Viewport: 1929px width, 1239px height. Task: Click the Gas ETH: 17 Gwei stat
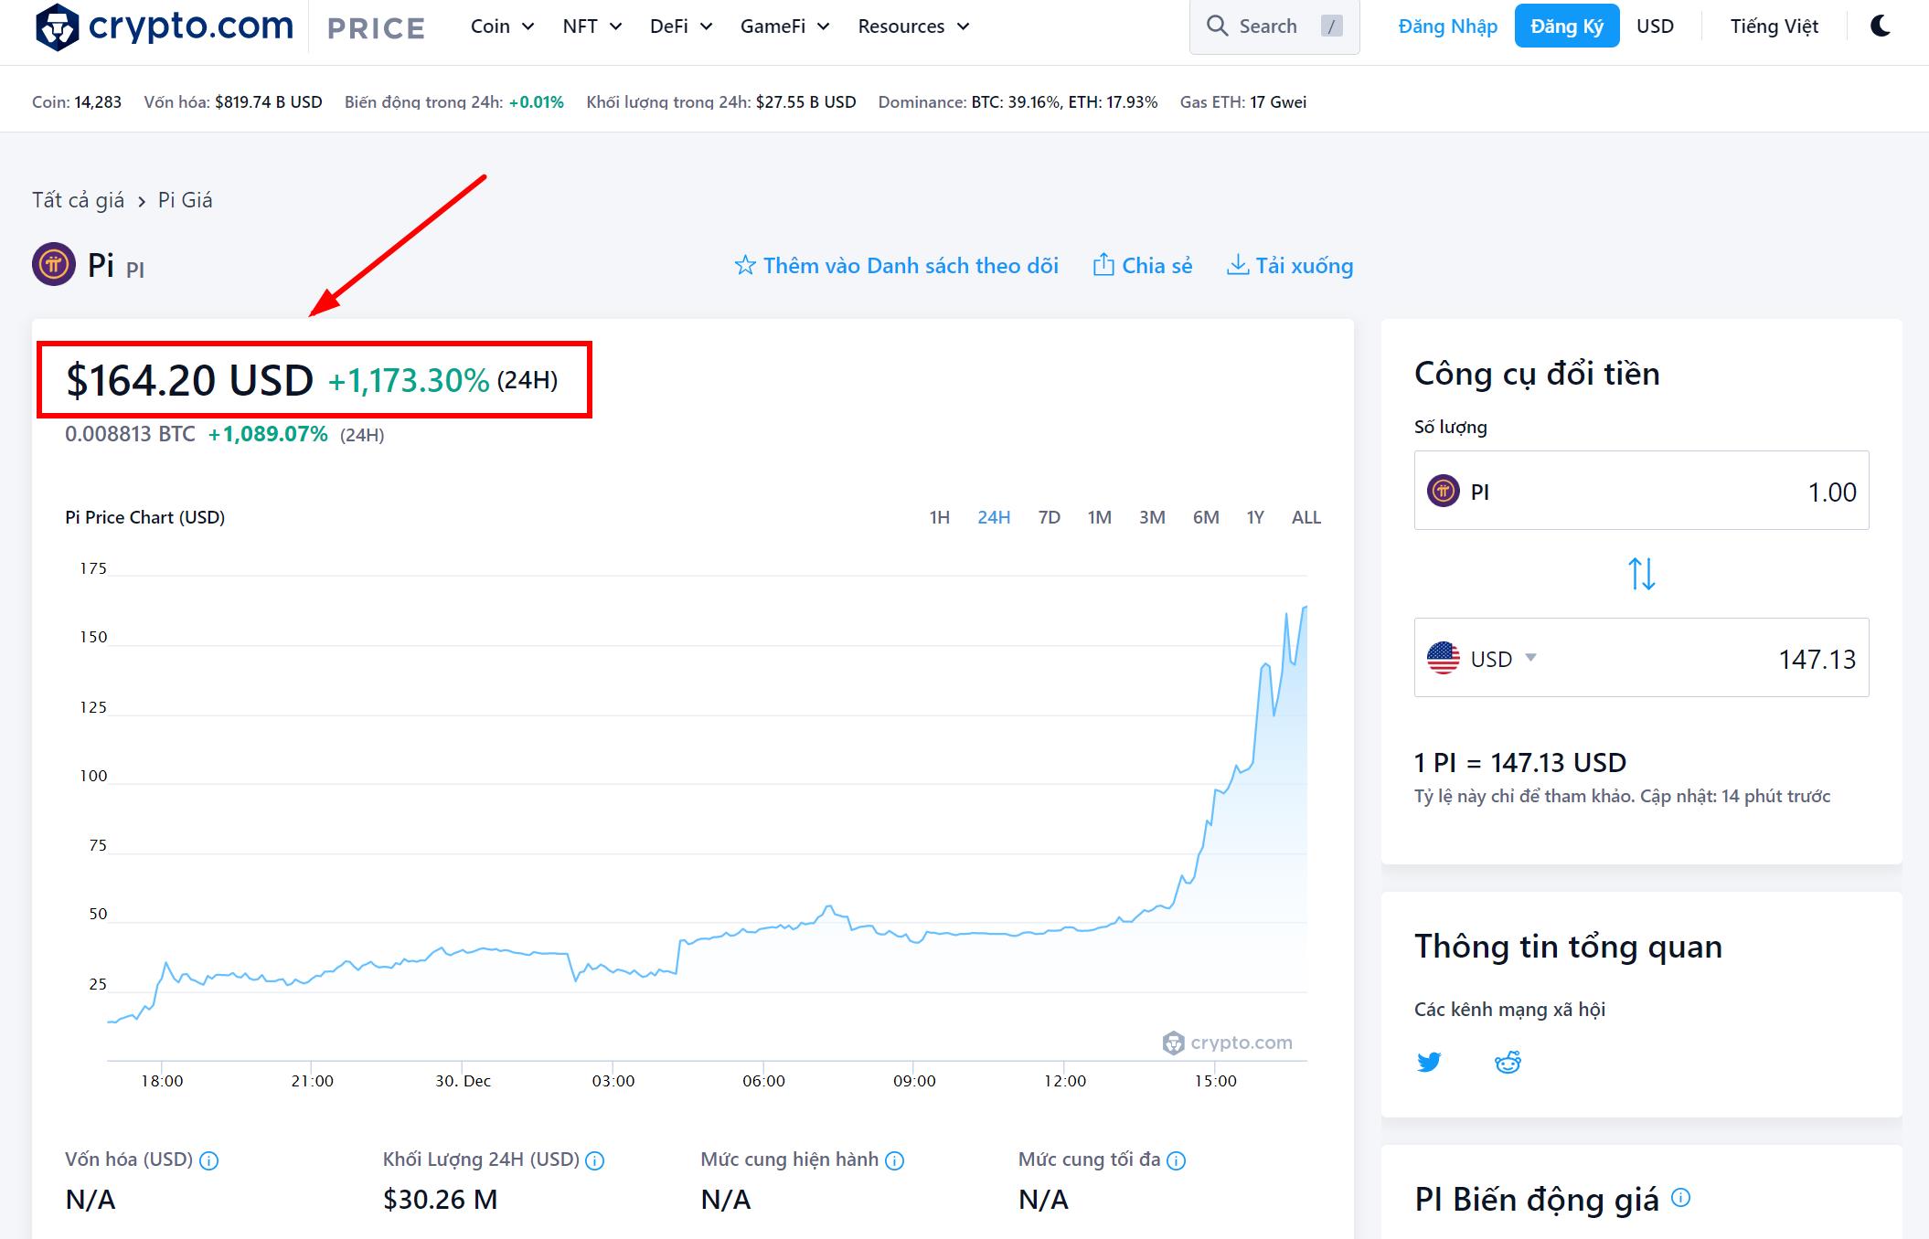[x=1243, y=102]
